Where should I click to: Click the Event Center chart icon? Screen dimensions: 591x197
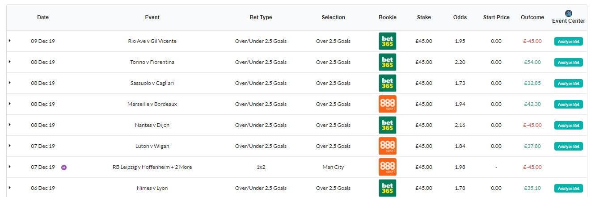click(569, 13)
